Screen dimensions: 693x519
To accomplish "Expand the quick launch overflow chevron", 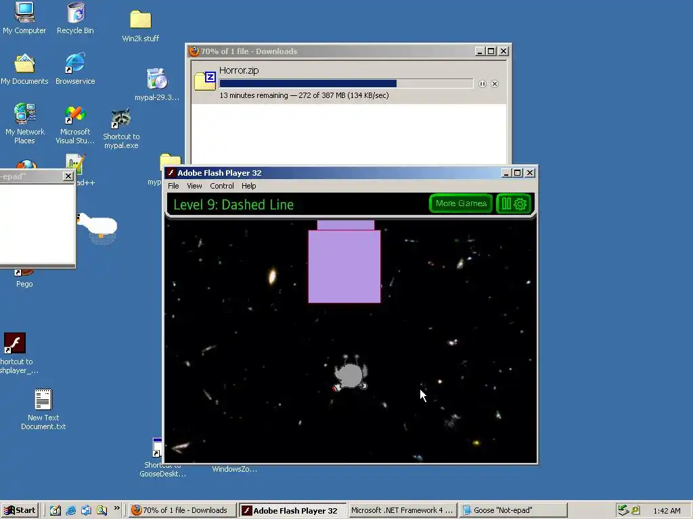I will click(x=116, y=508).
